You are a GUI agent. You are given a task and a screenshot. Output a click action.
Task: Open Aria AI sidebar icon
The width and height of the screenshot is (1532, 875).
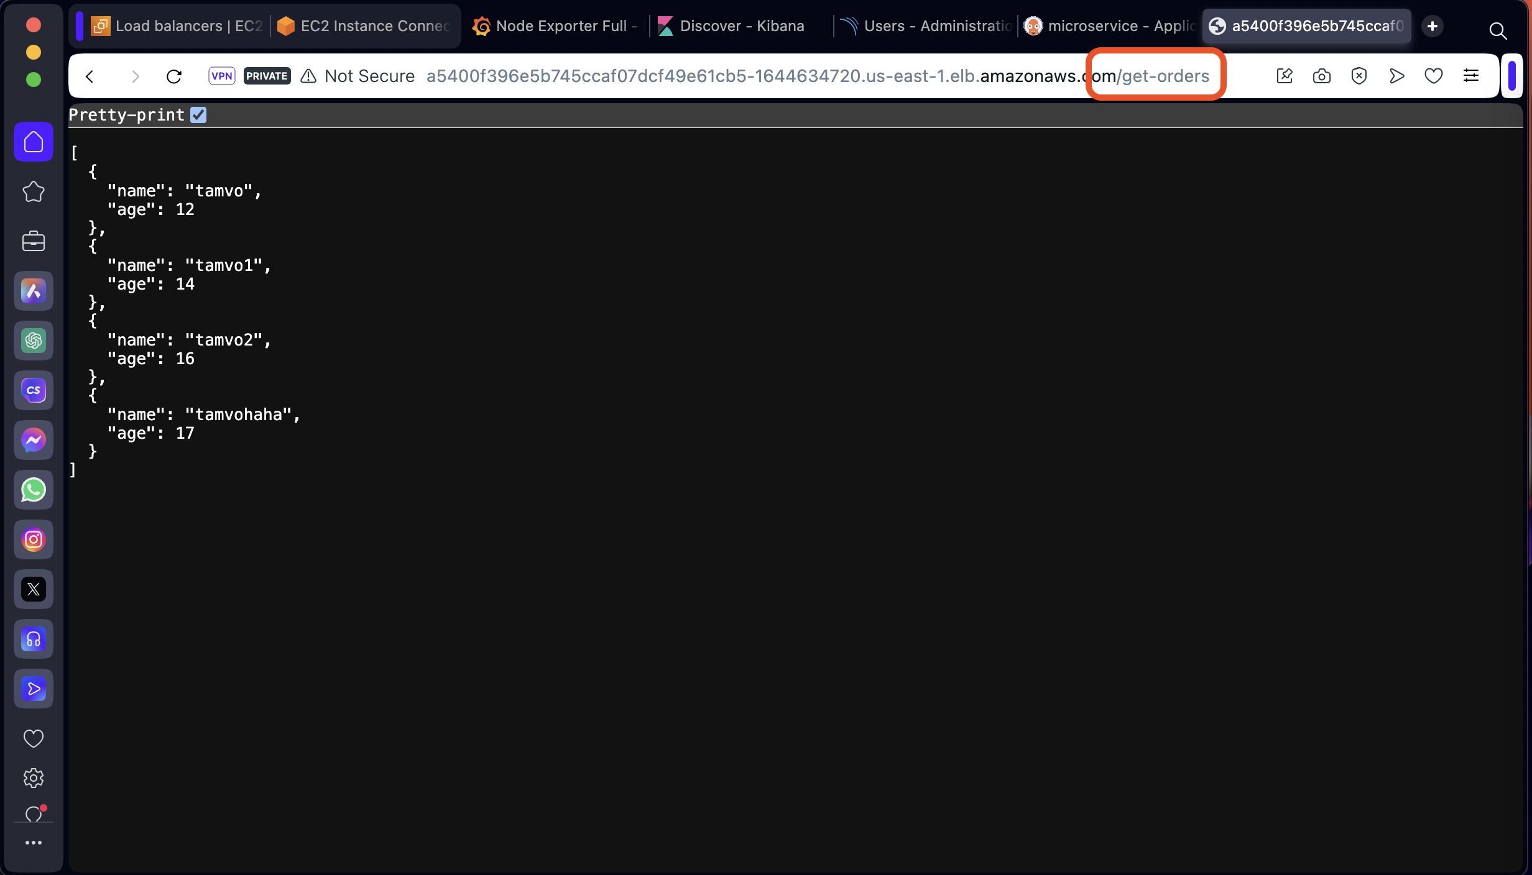[34, 291]
